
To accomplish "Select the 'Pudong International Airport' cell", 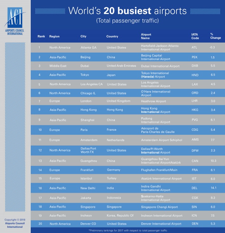I will (155, 120).
